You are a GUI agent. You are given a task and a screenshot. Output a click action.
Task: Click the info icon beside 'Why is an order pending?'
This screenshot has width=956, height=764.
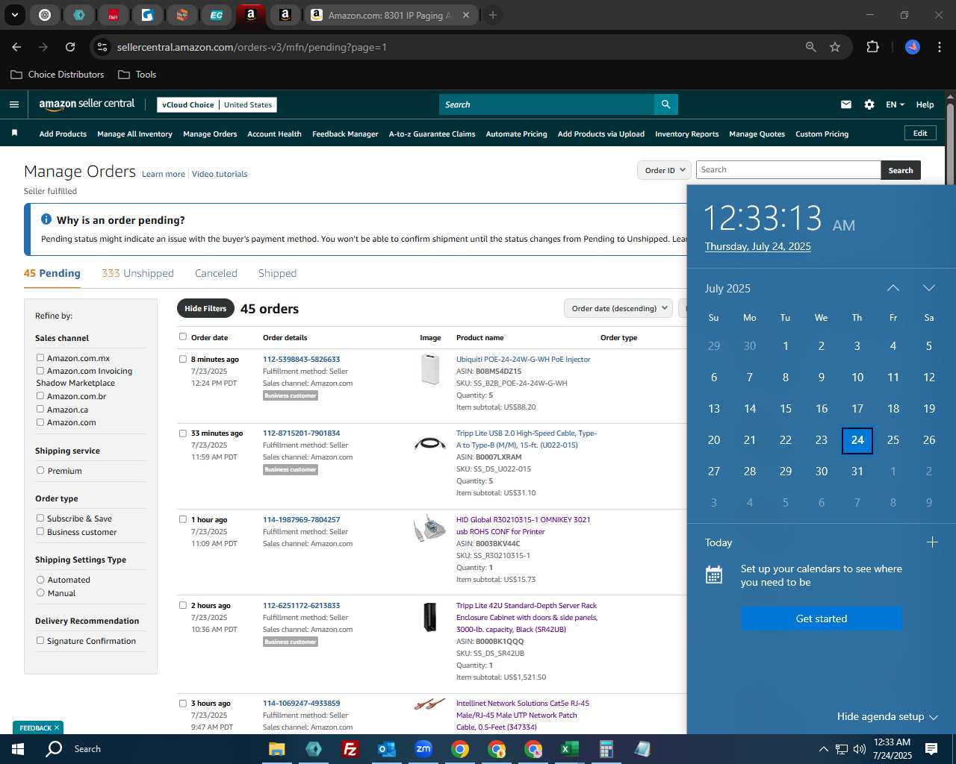(46, 219)
